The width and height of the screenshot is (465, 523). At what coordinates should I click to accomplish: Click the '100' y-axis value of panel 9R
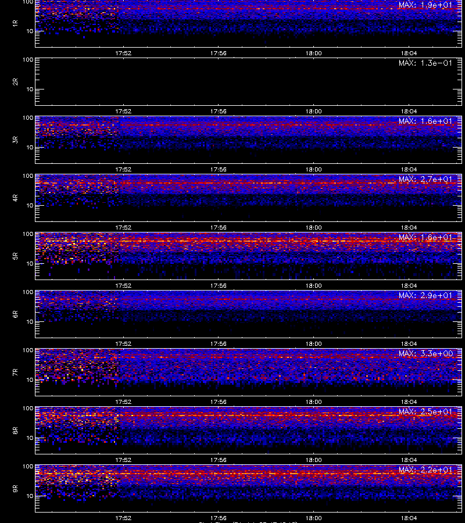(28, 467)
